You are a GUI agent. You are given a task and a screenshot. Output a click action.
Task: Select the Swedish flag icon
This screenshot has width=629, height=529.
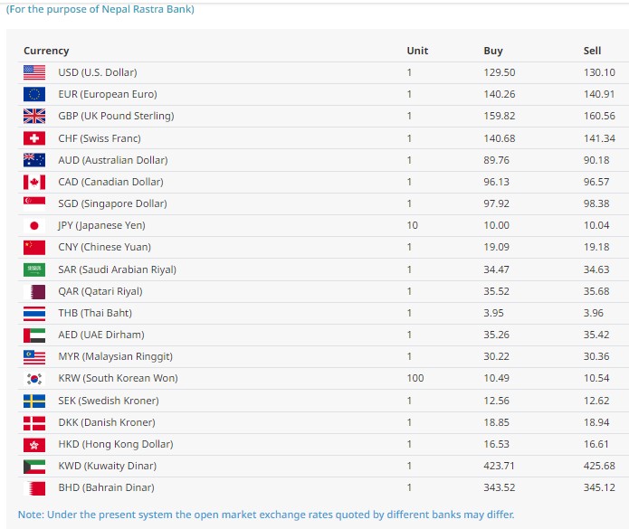click(x=34, y=401)
